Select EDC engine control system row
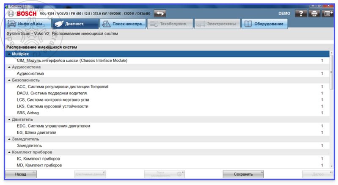The image size is (338, 185). click(167, 126)
